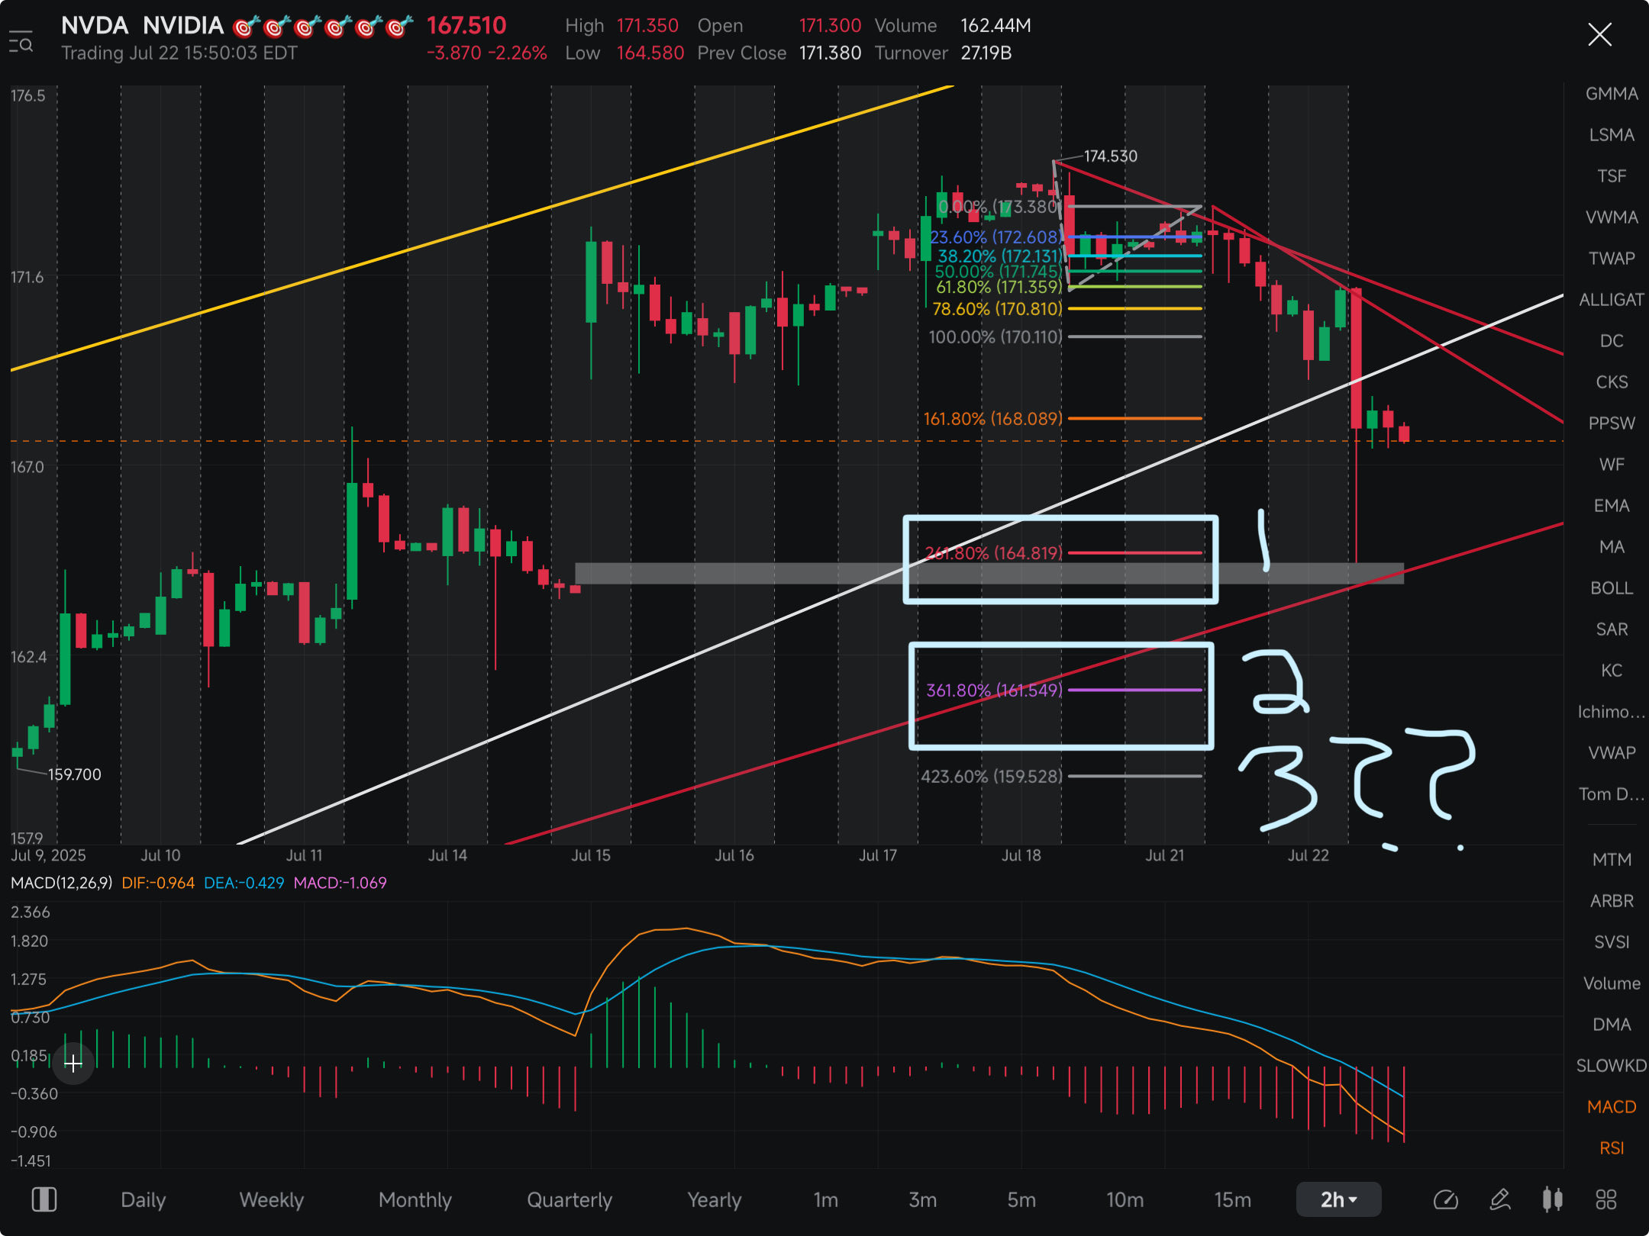This screenshot has width=1649, height=1236.
Task: Expand the 2h interval dropdown
Action: (x=1338, y=1199)
